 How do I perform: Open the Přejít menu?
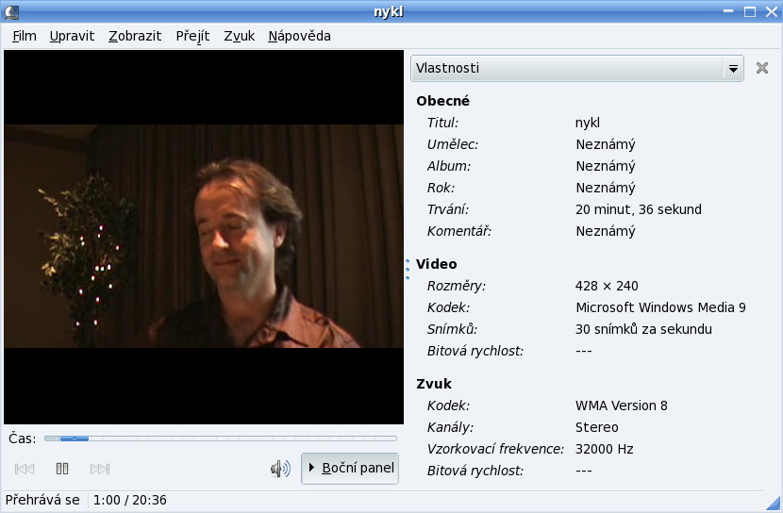click(x=192, y=36)
